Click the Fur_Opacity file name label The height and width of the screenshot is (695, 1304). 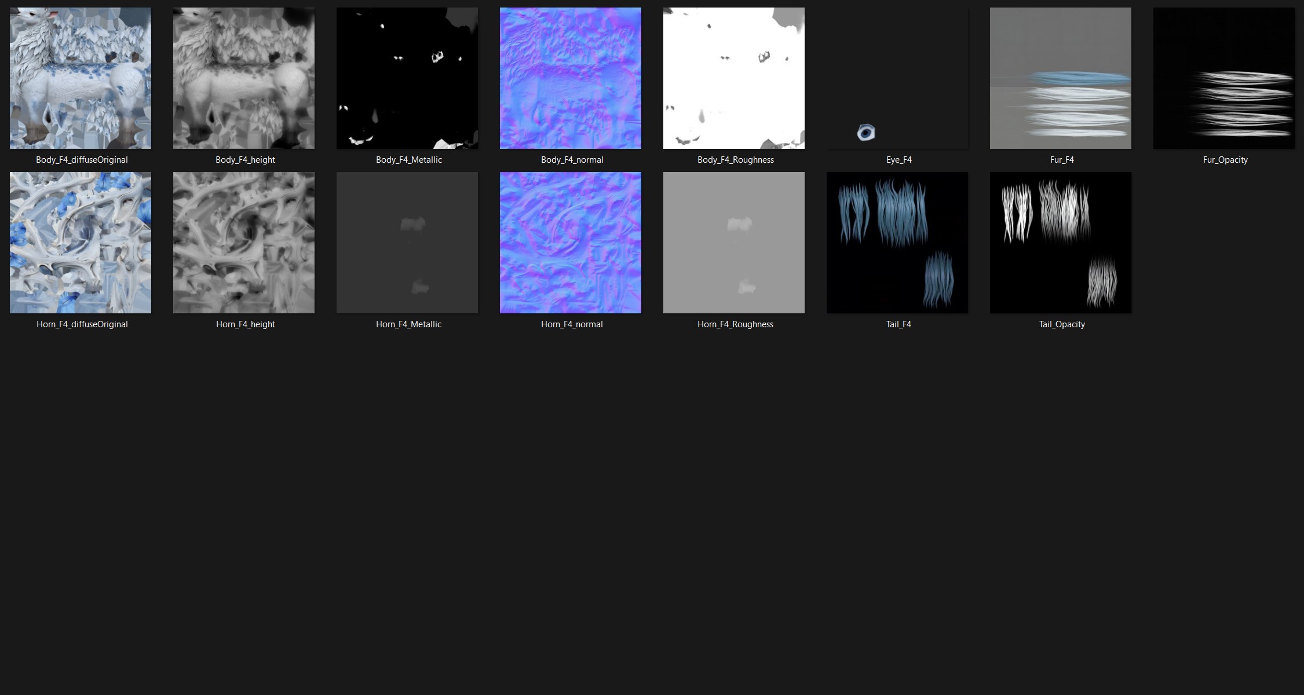tap(1225, 160)
